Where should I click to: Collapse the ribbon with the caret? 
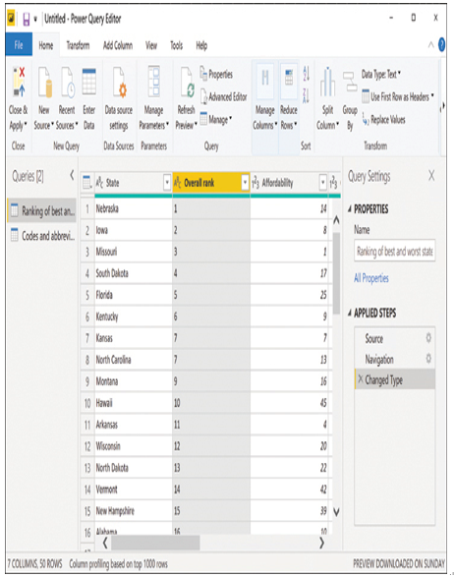(x=430, y=45)
